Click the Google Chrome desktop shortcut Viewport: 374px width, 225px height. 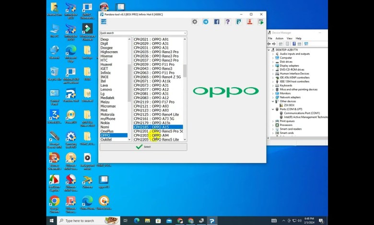54,205
